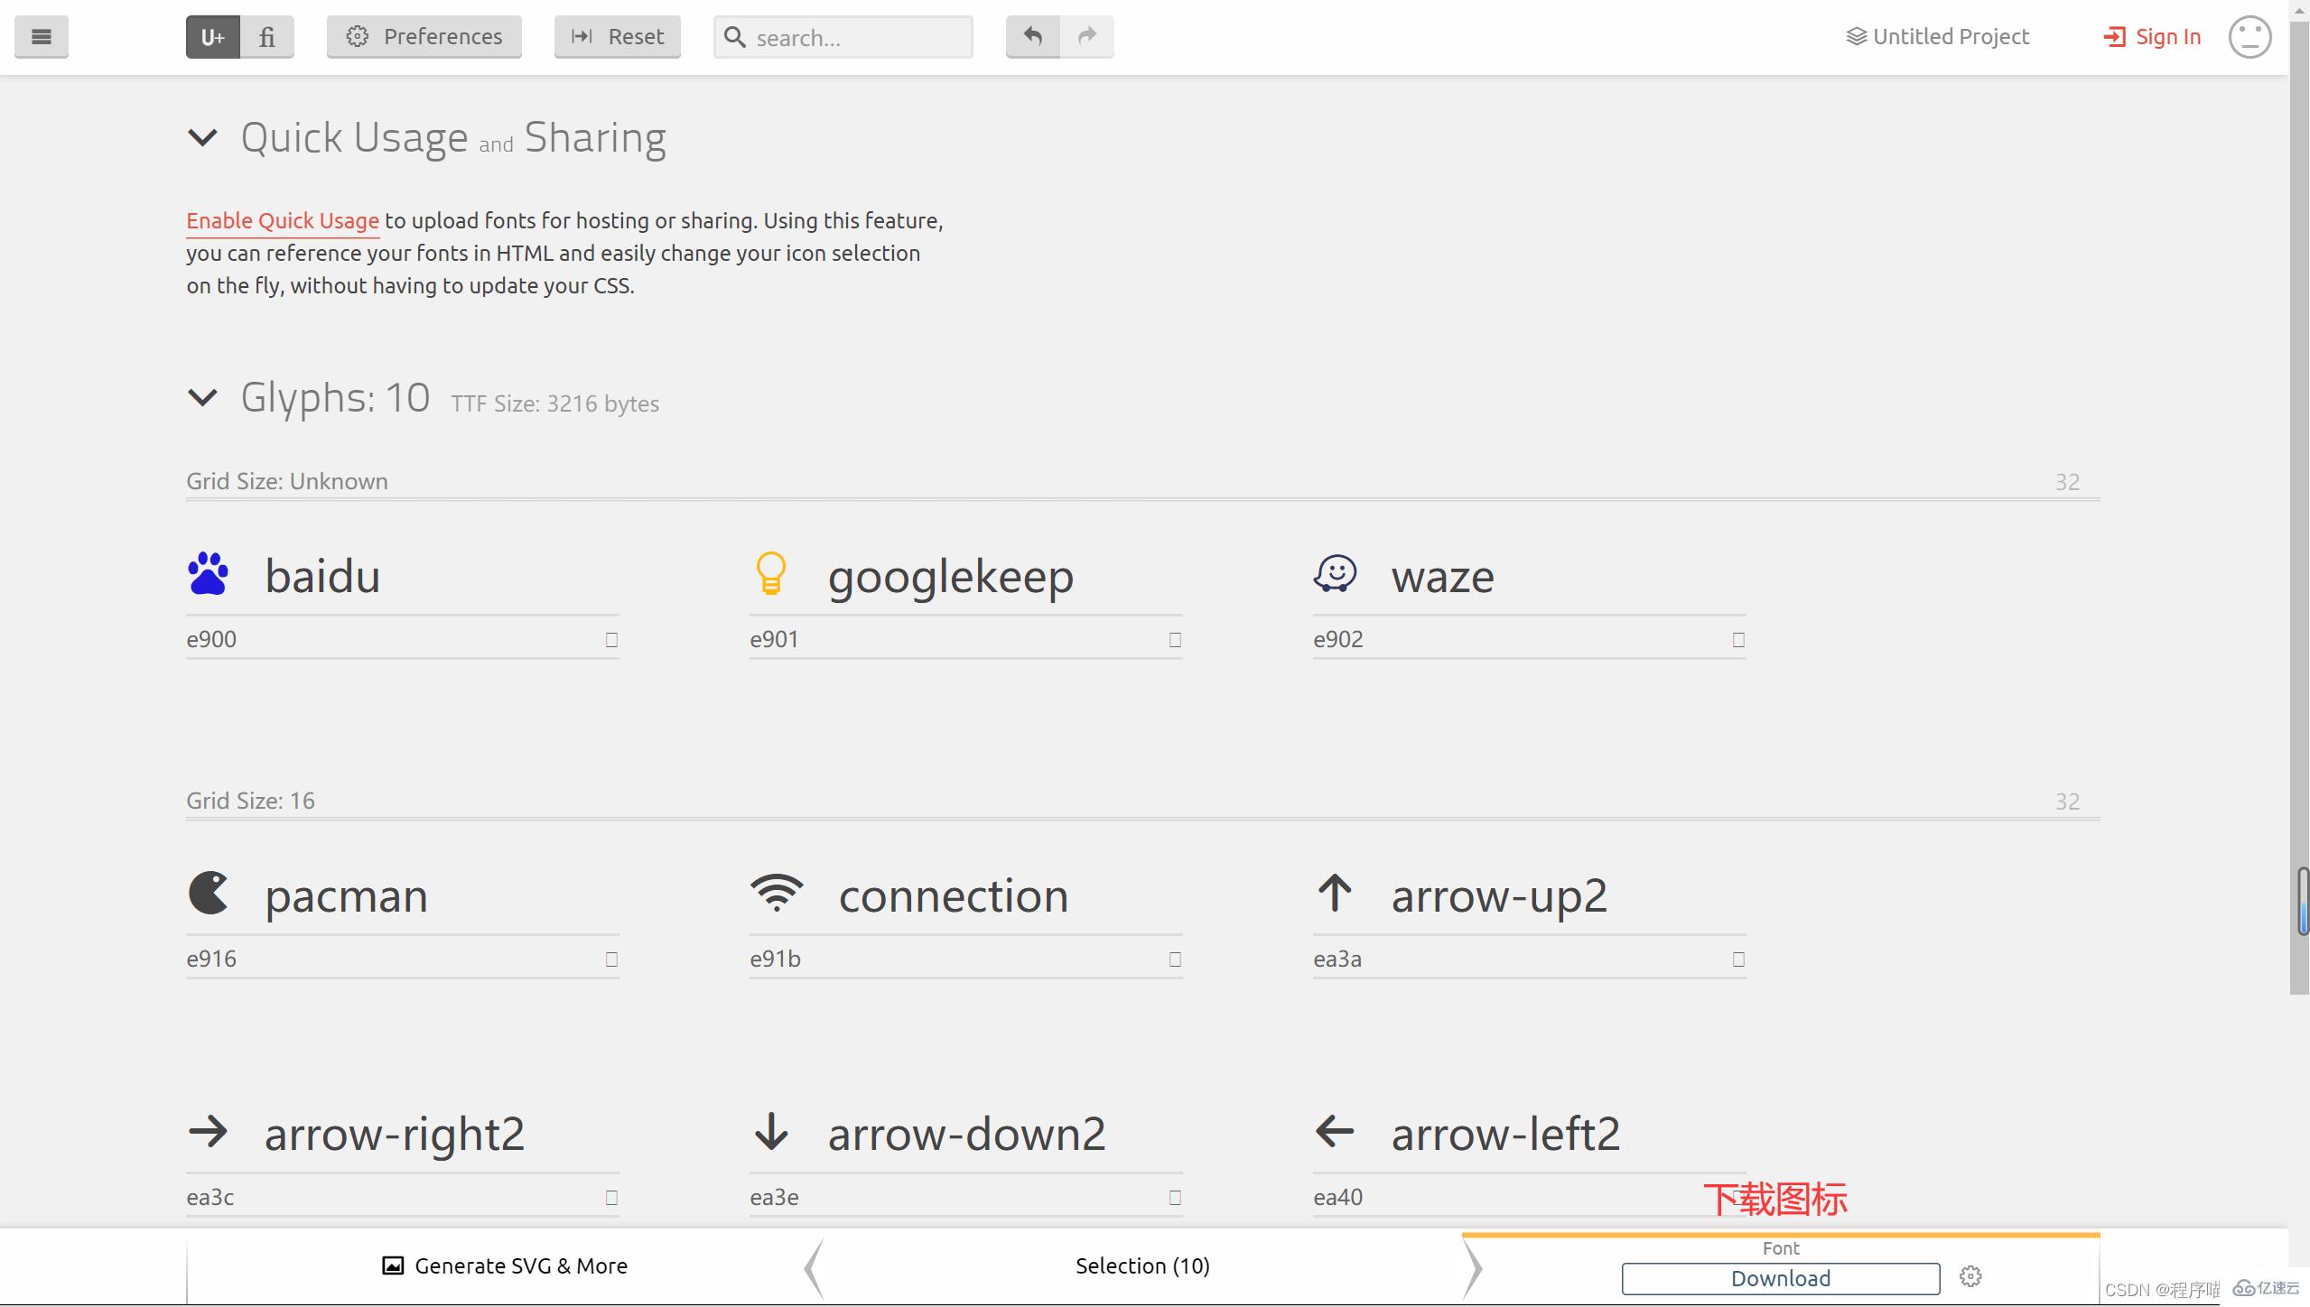The image size is (2310, 1307).
Task: Click the Reset codes button
Action: point(618,37)
